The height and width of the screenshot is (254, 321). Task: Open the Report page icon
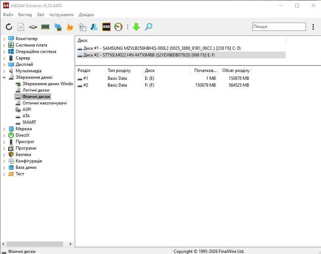point(21,27)
